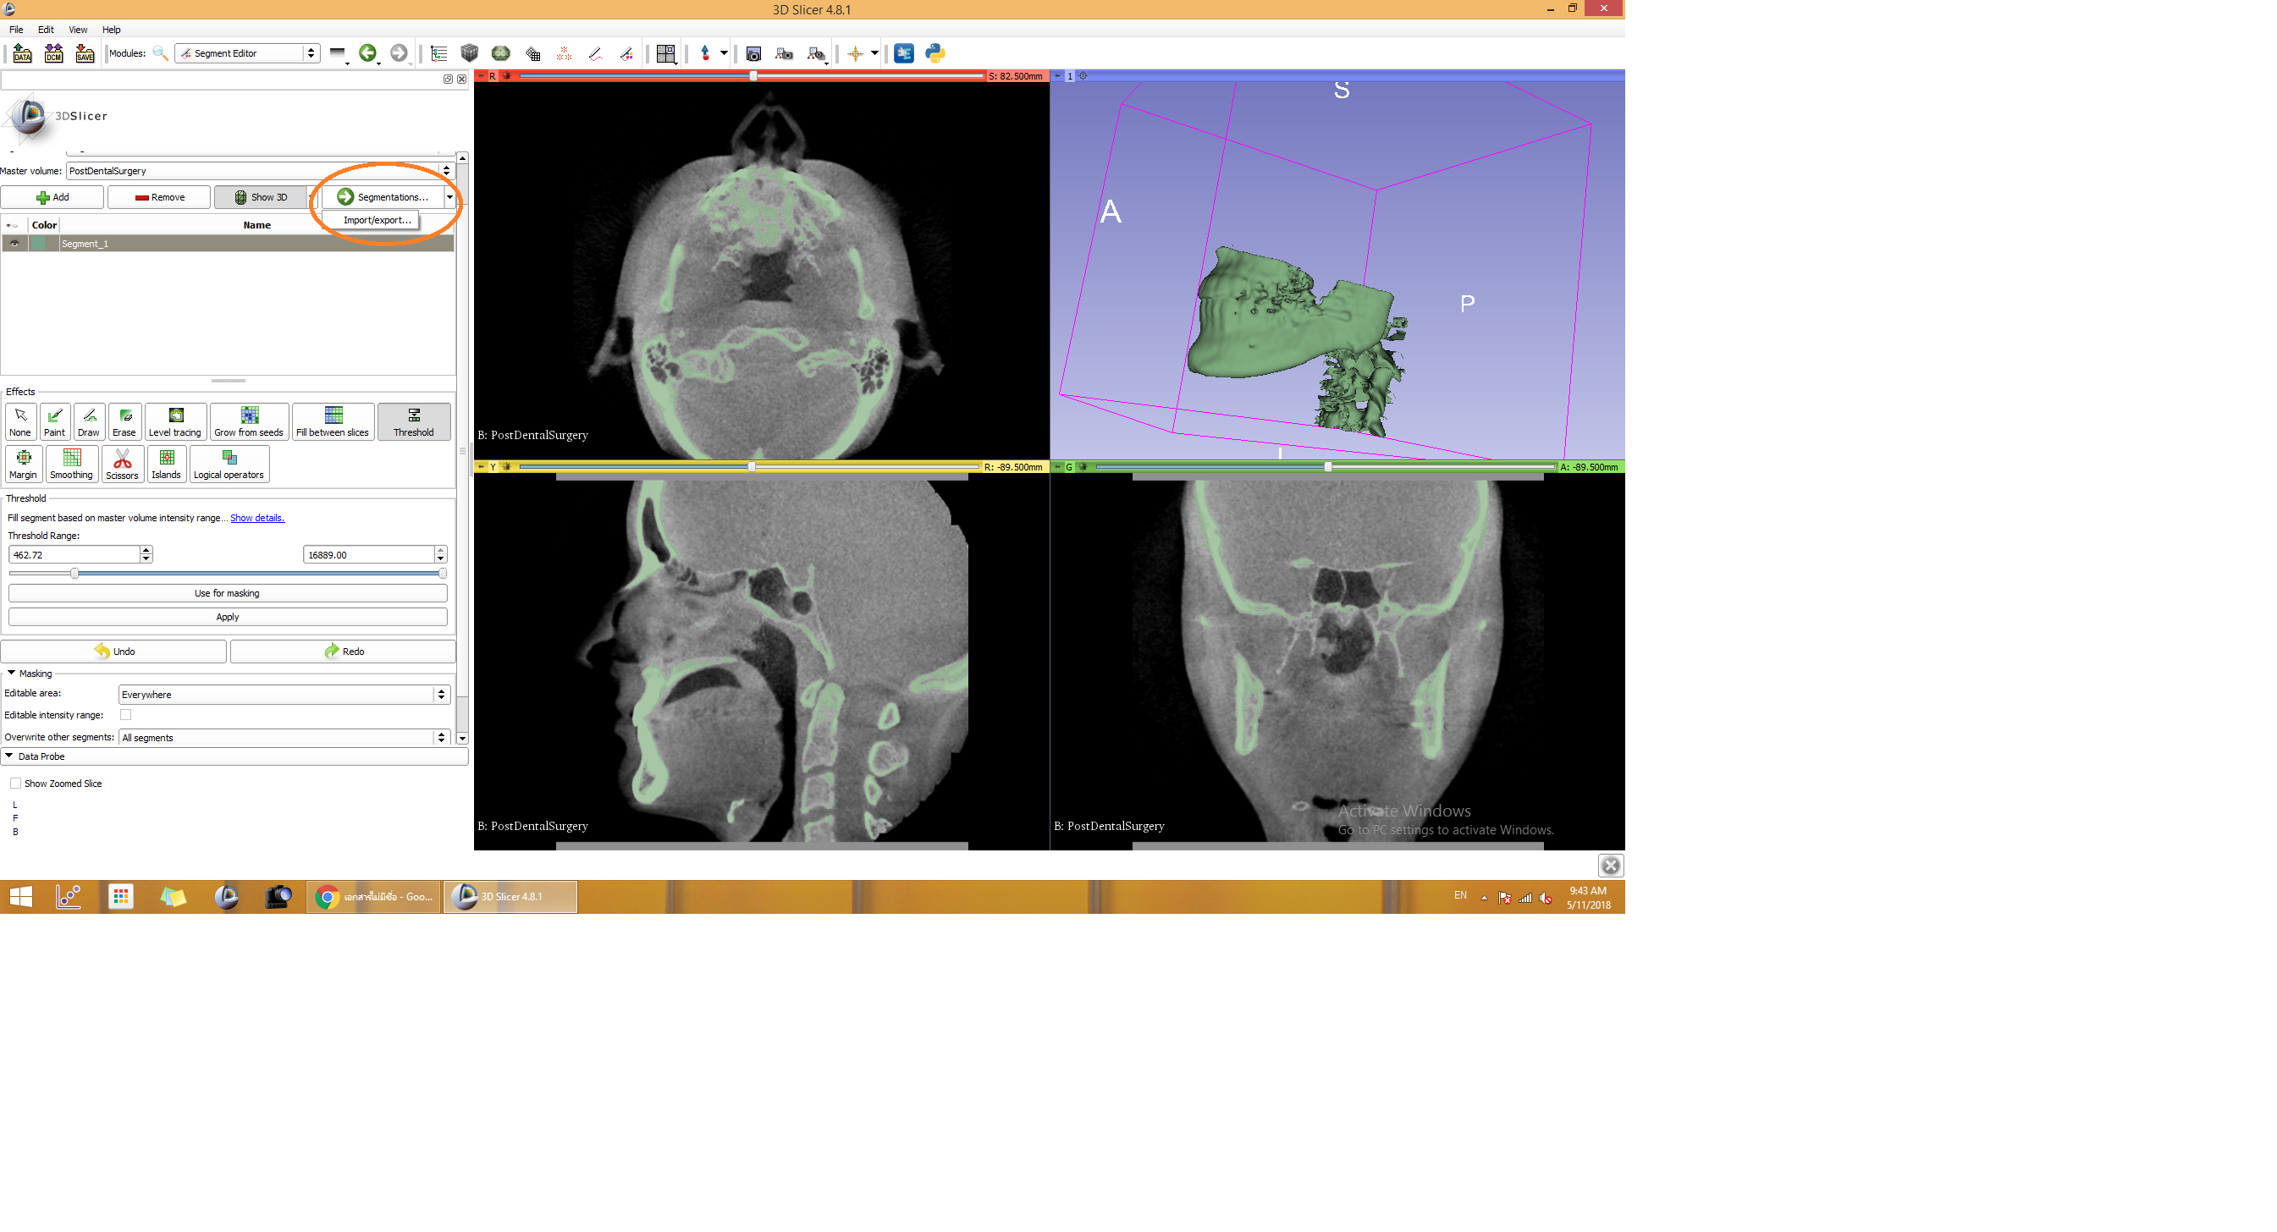Open the Editable area Everywhere dropdown
Viewport: 2277px width, 1232px height.
(x=284, y=695)
